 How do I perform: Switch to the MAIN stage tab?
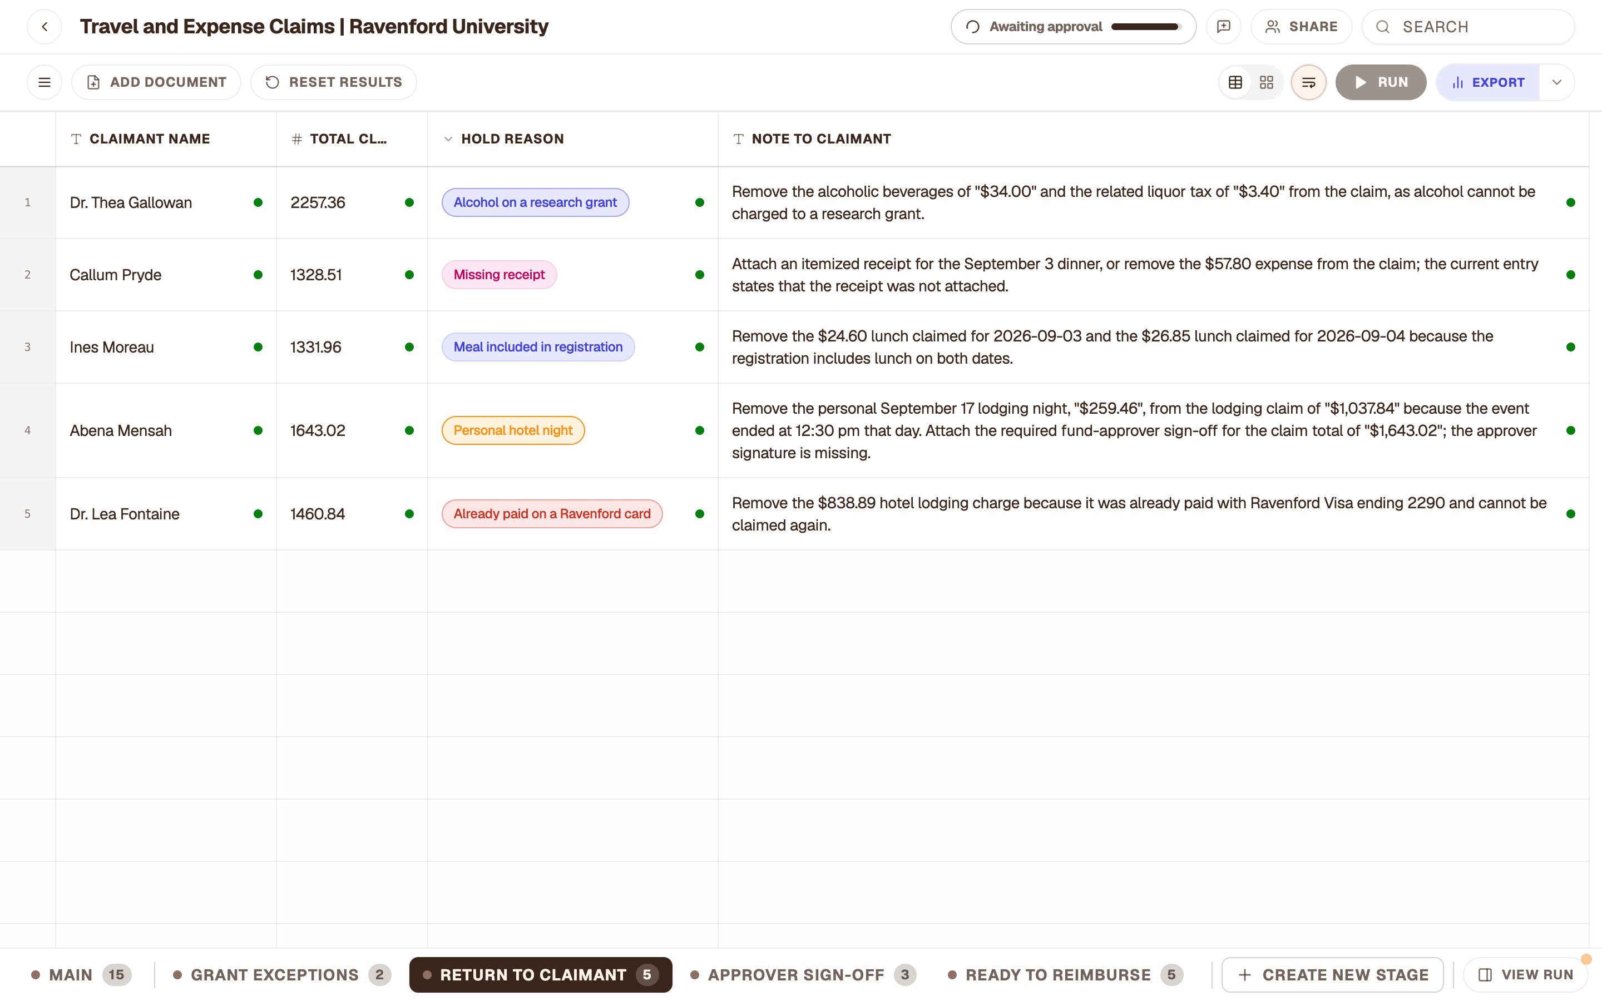point(81,974)
